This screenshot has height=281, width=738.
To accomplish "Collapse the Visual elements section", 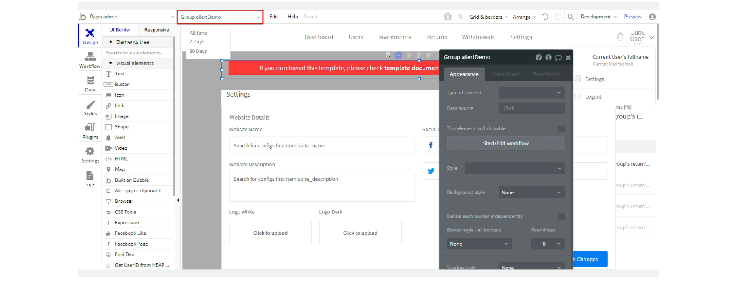I will click(x=111, y=63).
